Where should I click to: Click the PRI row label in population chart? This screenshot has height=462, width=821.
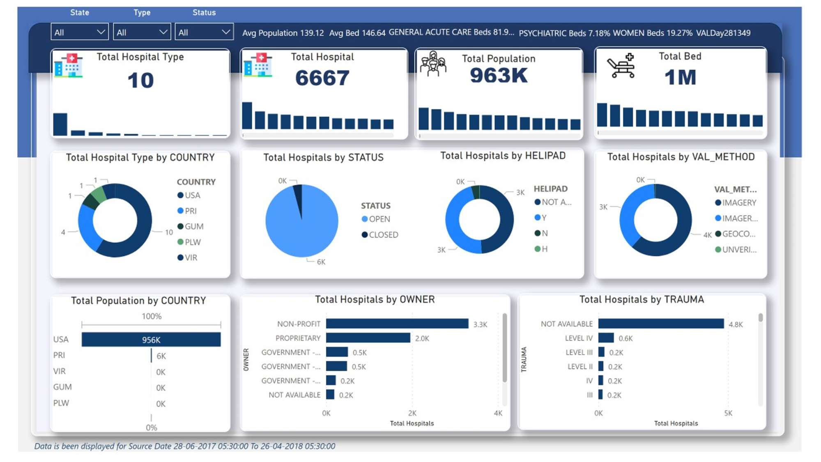pyautogui.click(x=59, y=355)
